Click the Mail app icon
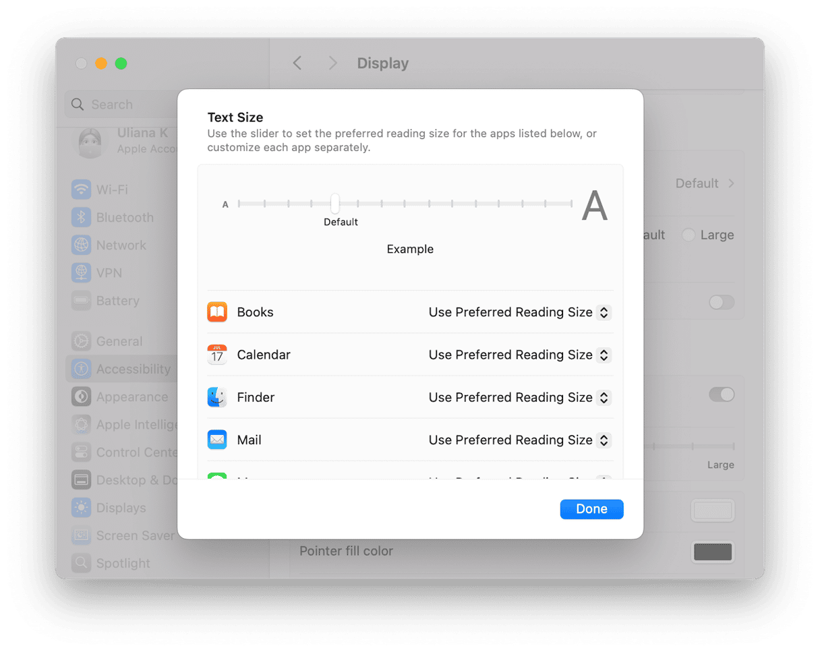 point(217,440)
